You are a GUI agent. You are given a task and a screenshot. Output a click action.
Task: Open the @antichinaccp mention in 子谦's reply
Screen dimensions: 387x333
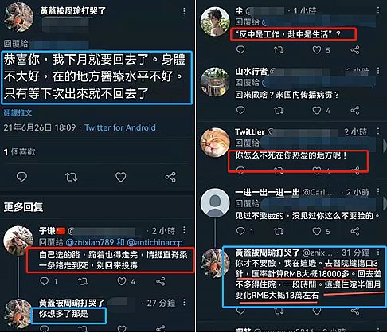(x=154, y=242)
